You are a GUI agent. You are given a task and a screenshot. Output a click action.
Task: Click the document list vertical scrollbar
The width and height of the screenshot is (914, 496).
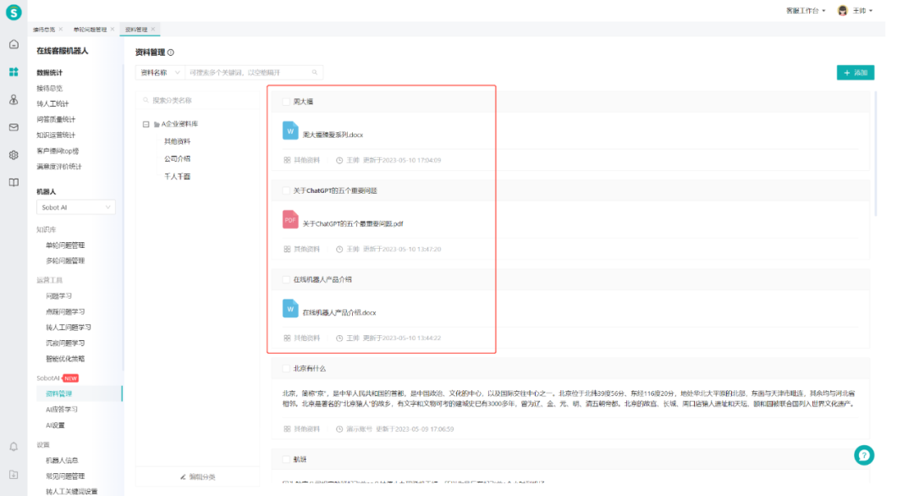pos(876,154)
